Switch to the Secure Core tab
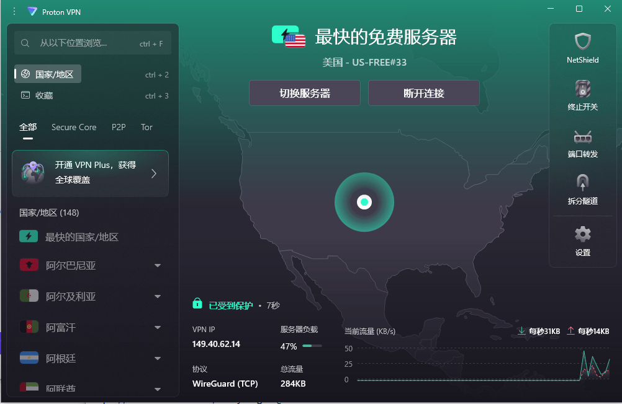The image size is (622, 404). [74, 127]
